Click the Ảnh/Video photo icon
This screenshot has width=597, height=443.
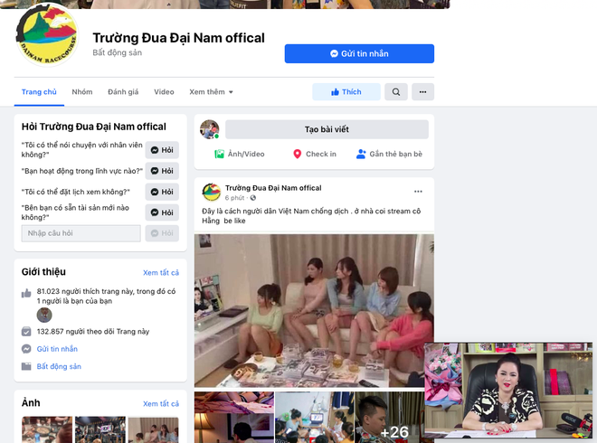point(220,155)
